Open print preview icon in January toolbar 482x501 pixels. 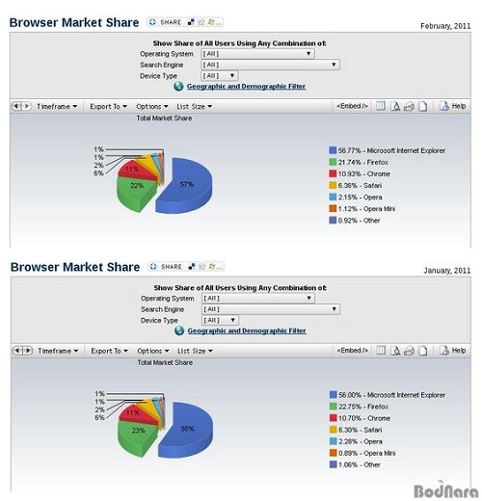click(395, 351)
